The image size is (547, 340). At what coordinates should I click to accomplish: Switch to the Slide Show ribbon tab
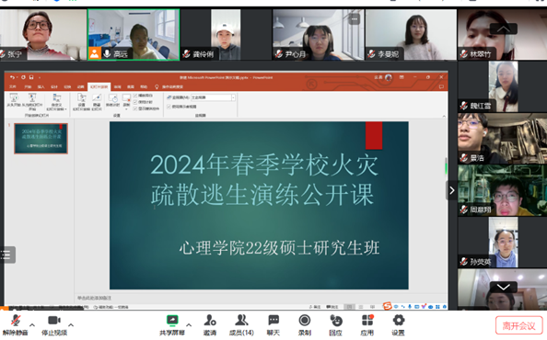click(x=99, y=86)
